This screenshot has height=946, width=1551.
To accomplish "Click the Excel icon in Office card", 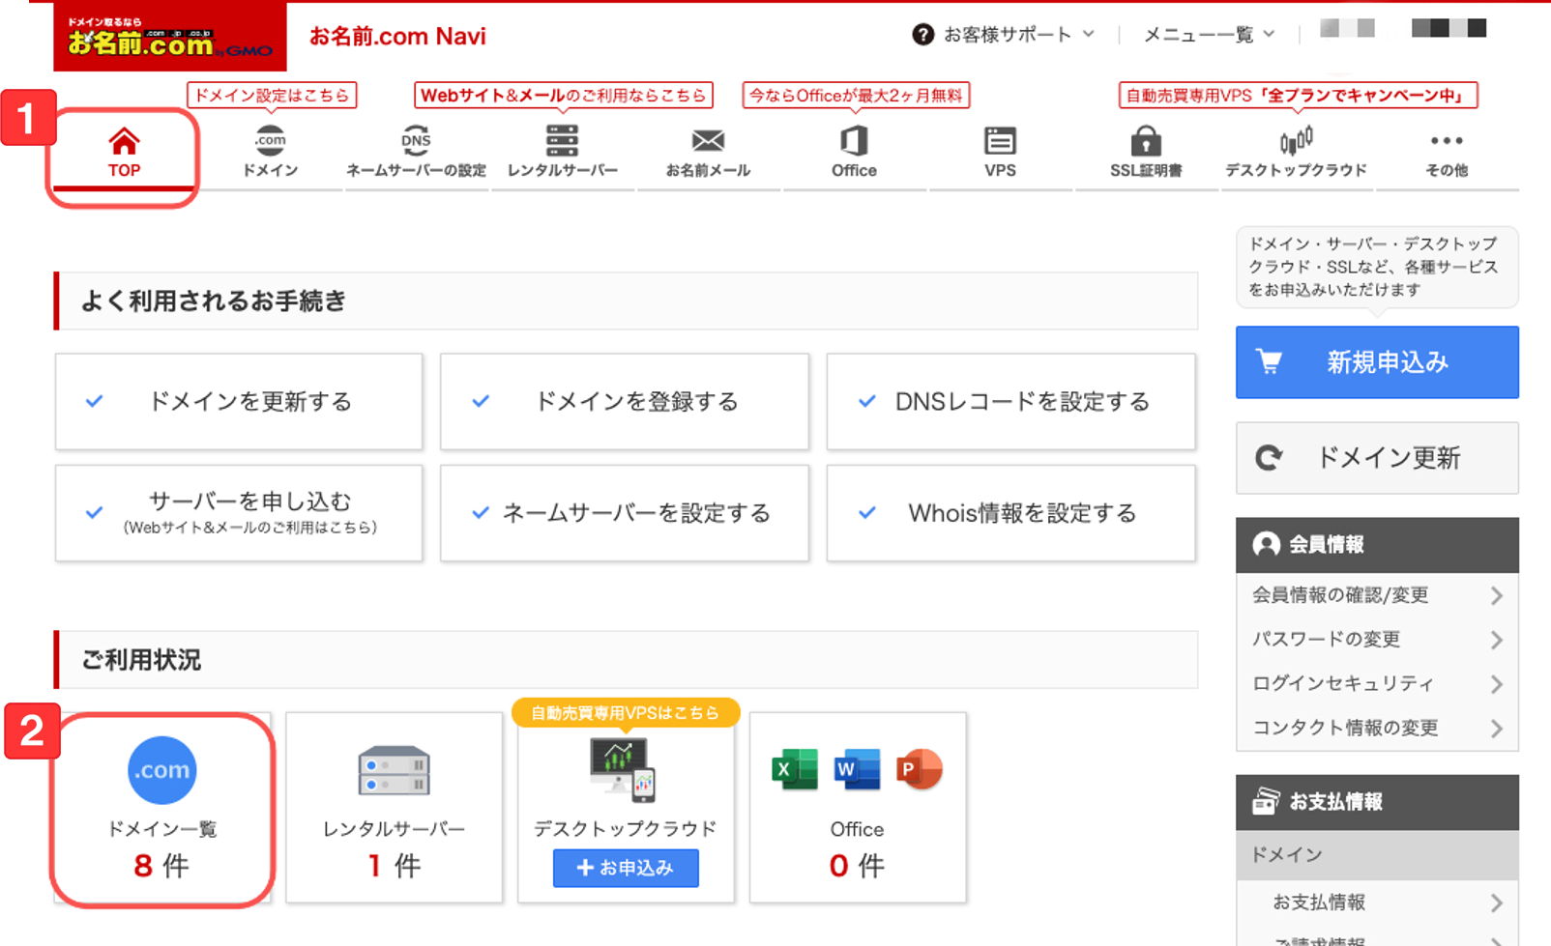I will pos(795,769).
